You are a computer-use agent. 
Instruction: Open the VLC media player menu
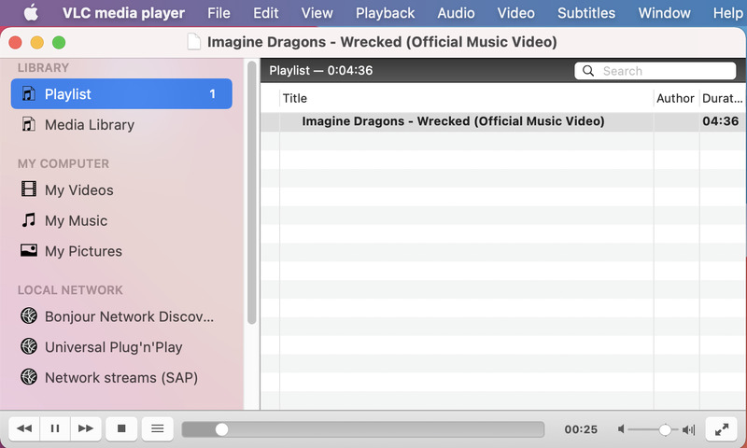click(x=123, y=13)
